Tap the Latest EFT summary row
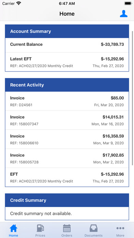This screenshot has width=134, height=238. pyautogui.click(x=67, y=62)
